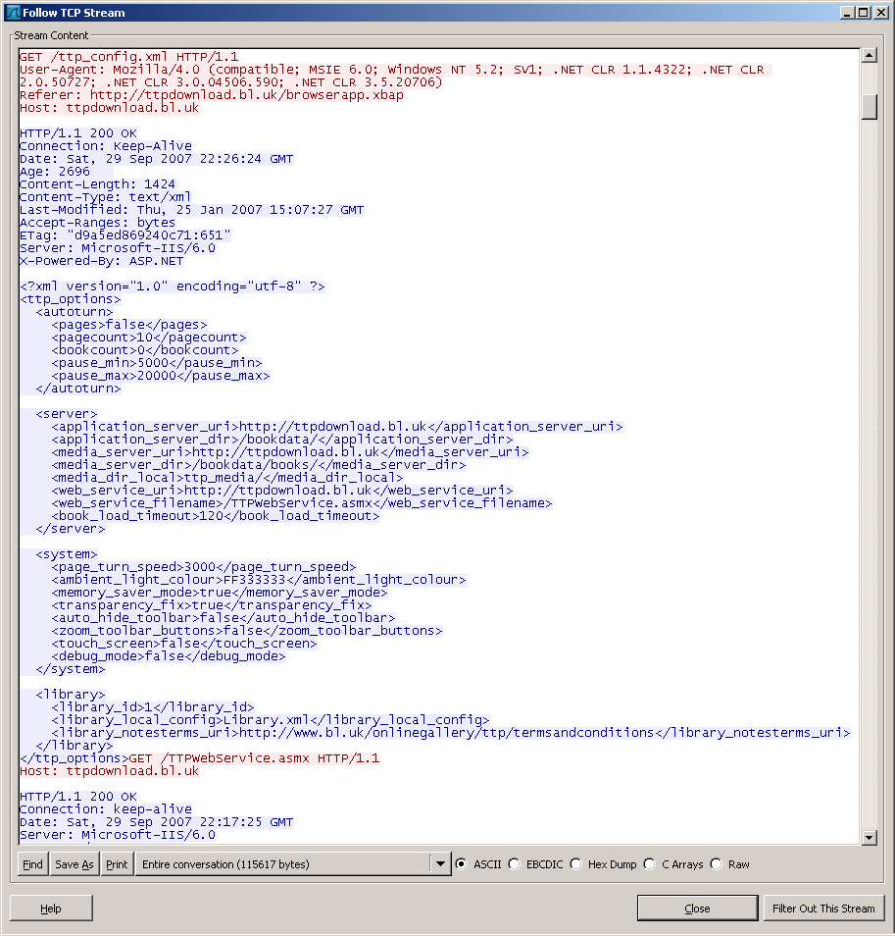895x936 pixels.
Task: Select the ASCII radio button
Action: [x=461, y=863]
